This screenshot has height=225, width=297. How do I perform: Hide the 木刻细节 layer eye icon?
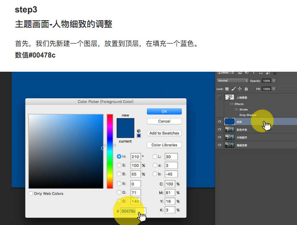pyautogui.click(x=220, y=137)
